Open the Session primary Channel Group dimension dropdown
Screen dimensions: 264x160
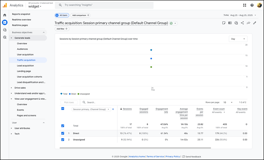click(91, 109)
